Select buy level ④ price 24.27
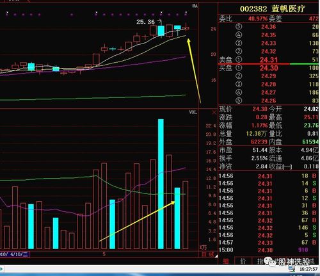 tap(268, 92)
